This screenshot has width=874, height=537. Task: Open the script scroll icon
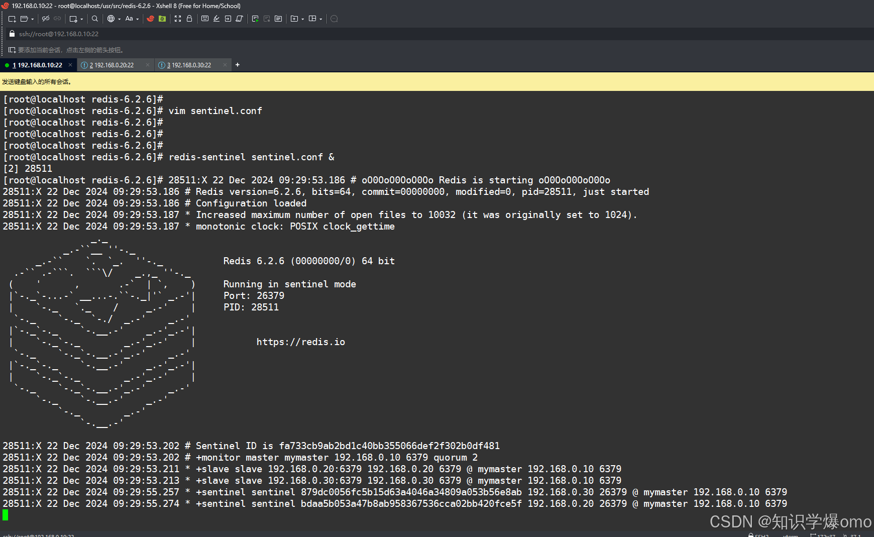pos(240,19)
